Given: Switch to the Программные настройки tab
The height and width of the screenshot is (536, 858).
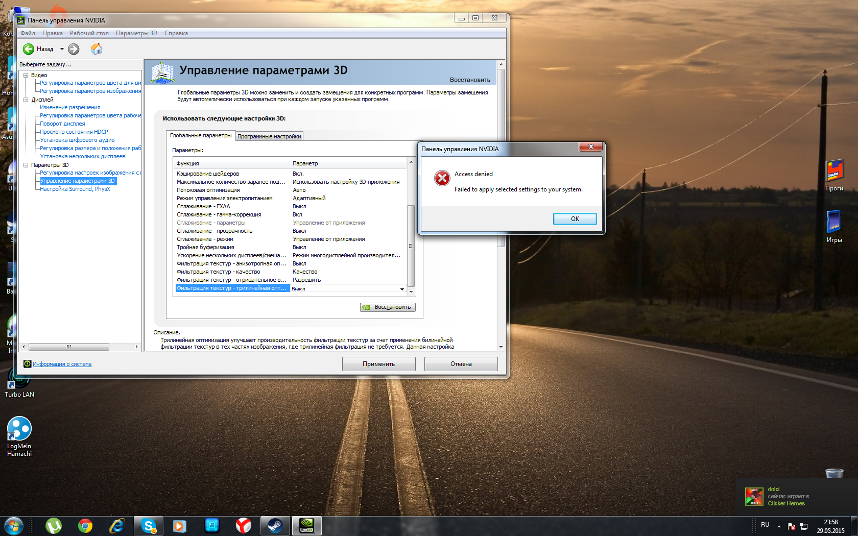Looking at the screenshot, I should (269, 136).
